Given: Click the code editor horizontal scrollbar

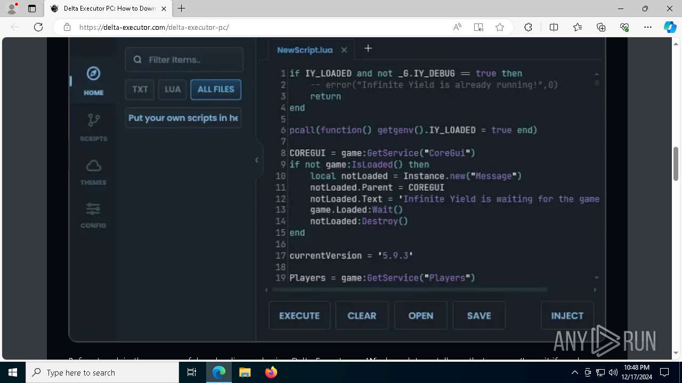Looking at the screenshot, I should (x=409, y=290).
